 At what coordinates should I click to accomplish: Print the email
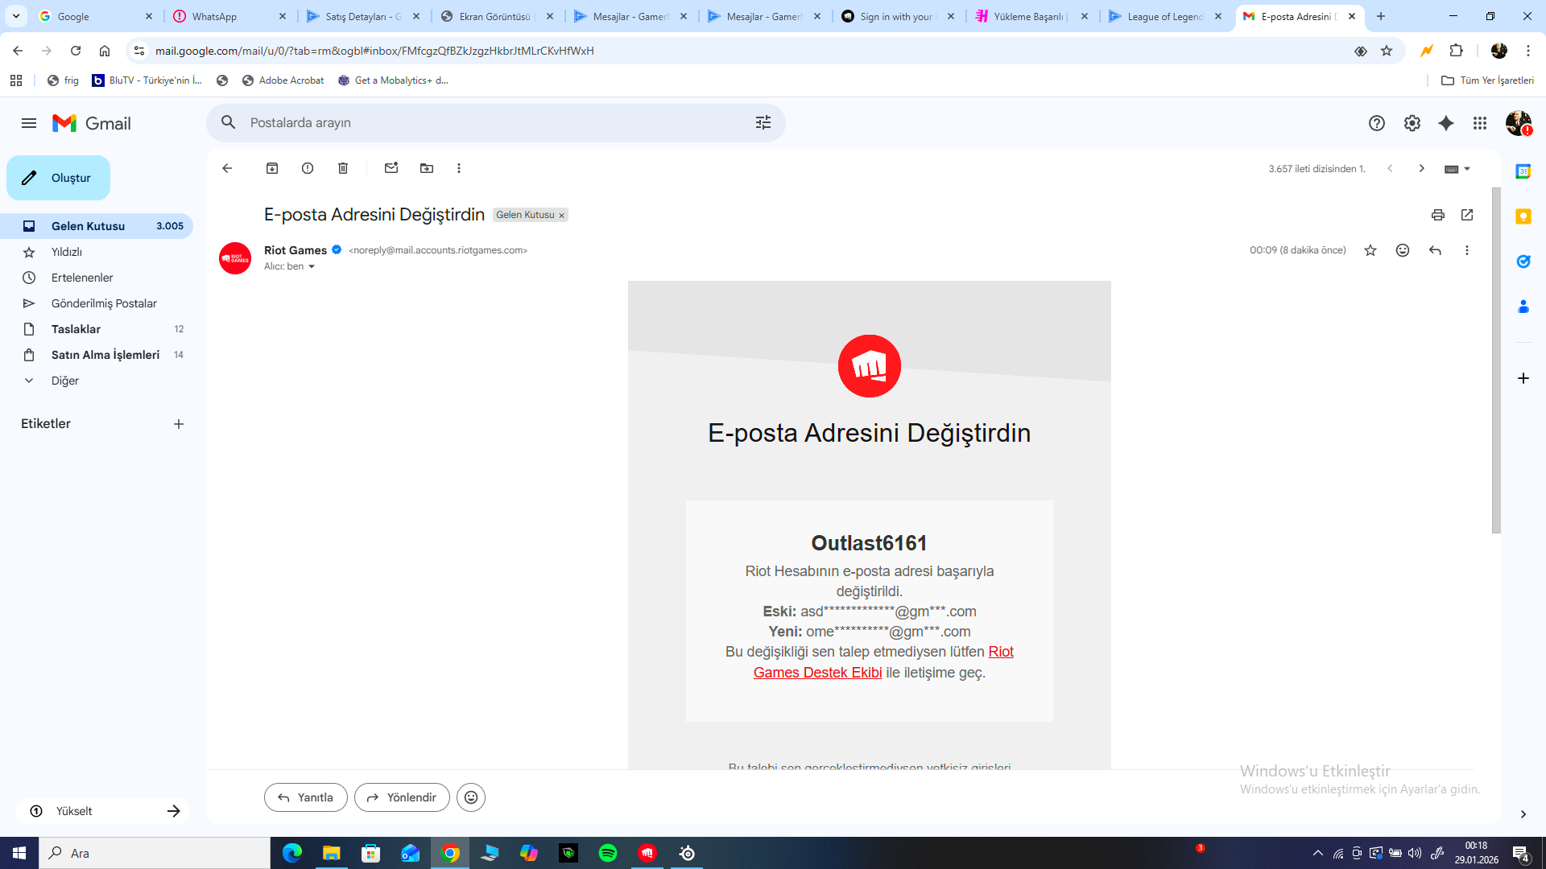[x=1438, y=215]
